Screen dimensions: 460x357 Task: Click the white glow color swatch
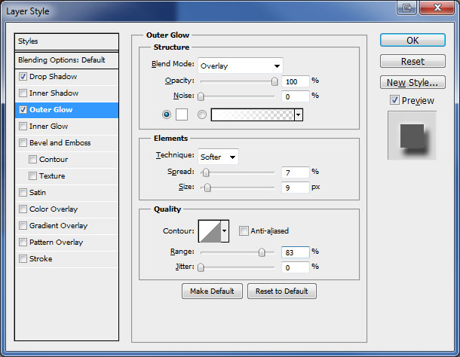pos(181,114)
